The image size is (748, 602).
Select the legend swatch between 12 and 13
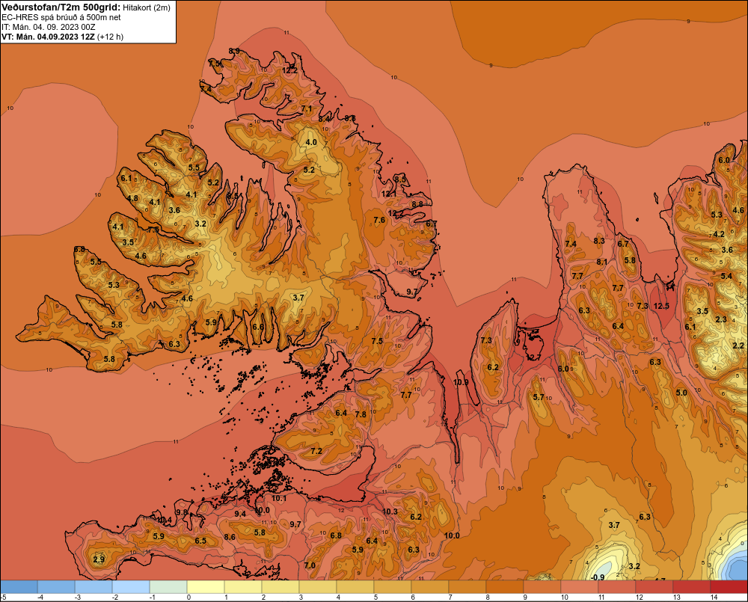pyautogui.click(x=654, y=587)
